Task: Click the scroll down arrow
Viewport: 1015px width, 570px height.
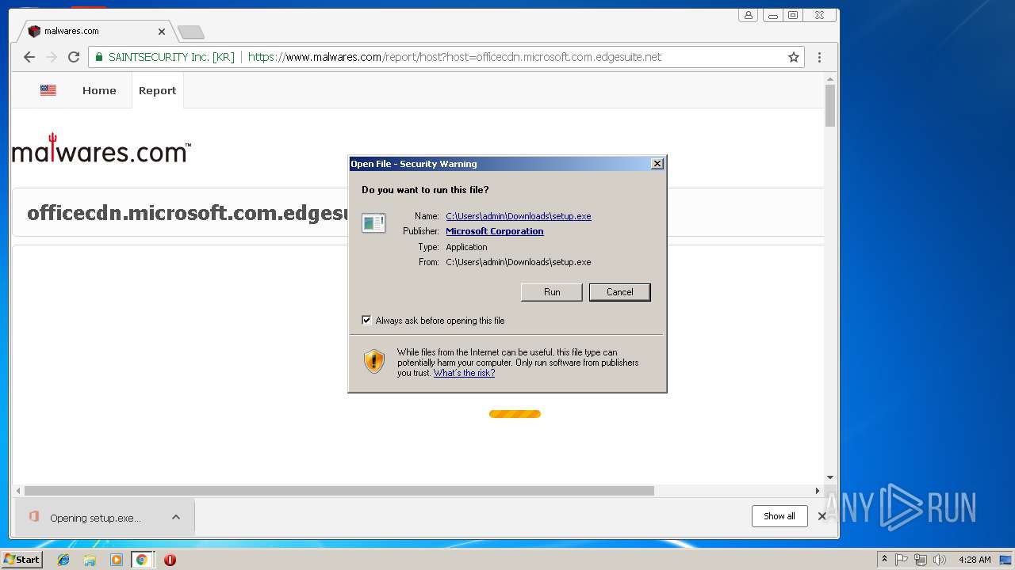Action: [x=830, y=477]
